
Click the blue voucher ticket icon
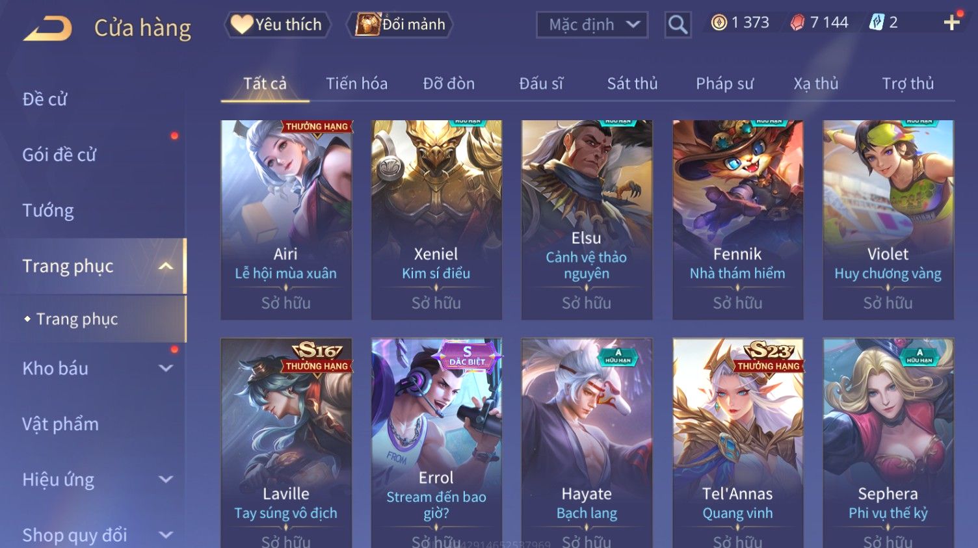click(877, 23)
